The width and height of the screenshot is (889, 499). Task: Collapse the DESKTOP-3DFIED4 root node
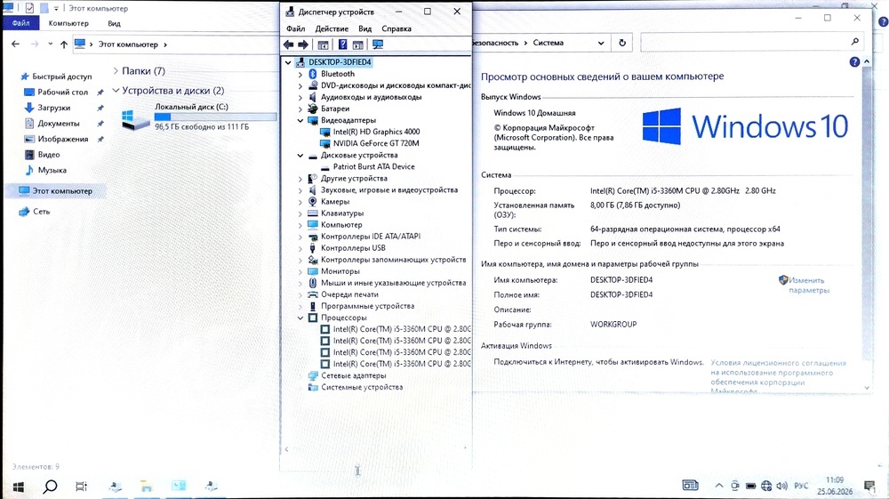(x=288, y=62)
